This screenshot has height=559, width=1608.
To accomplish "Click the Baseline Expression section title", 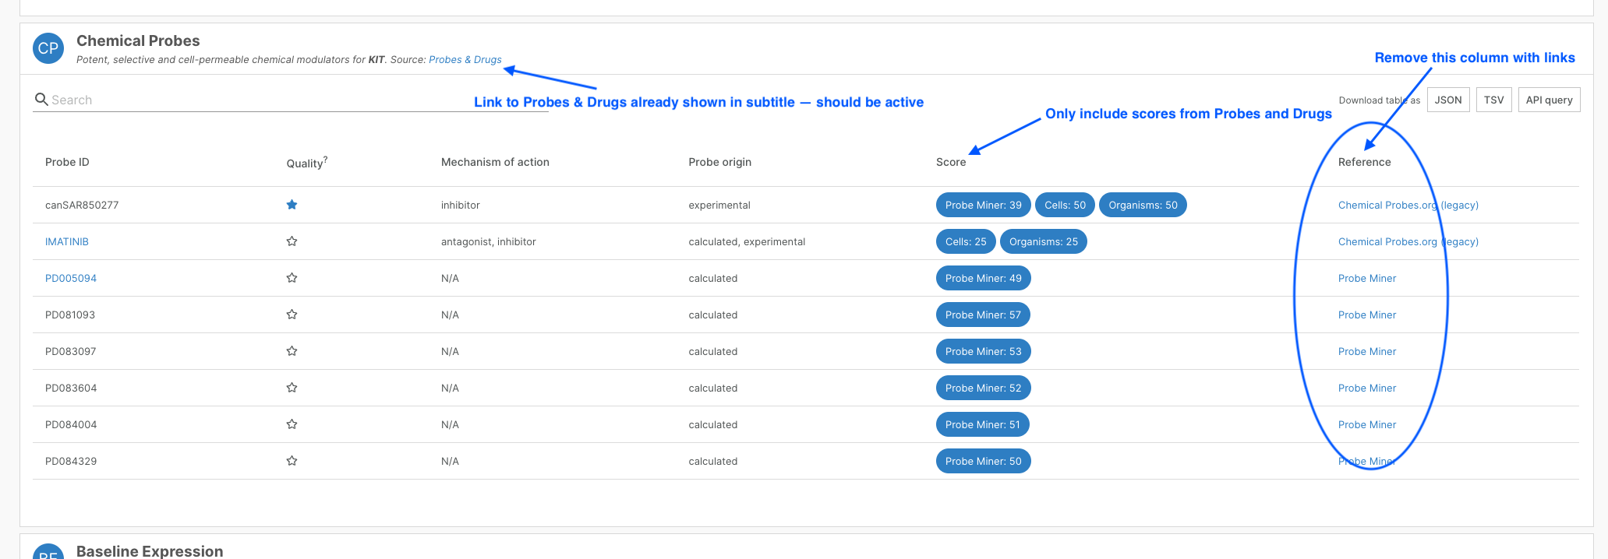I will 150,550.
